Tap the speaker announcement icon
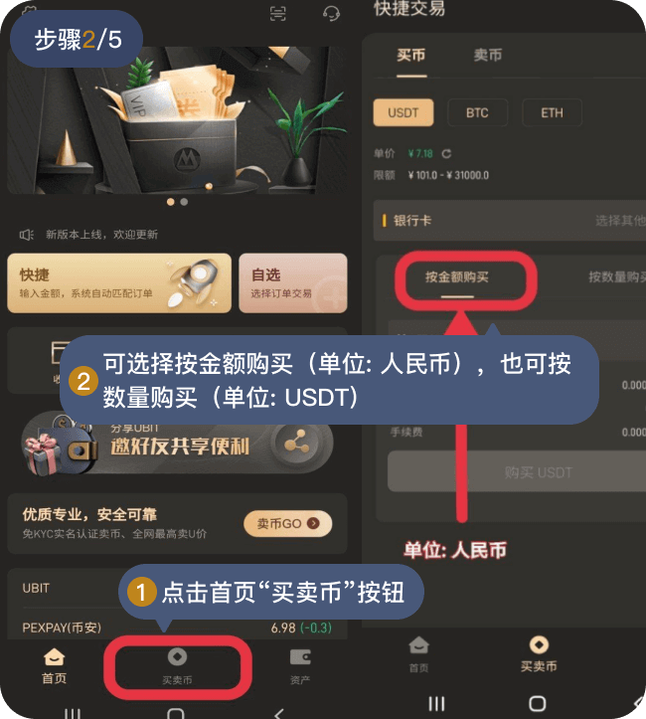The height and width of the screenshot is (719, 646). tap(26, 235)
